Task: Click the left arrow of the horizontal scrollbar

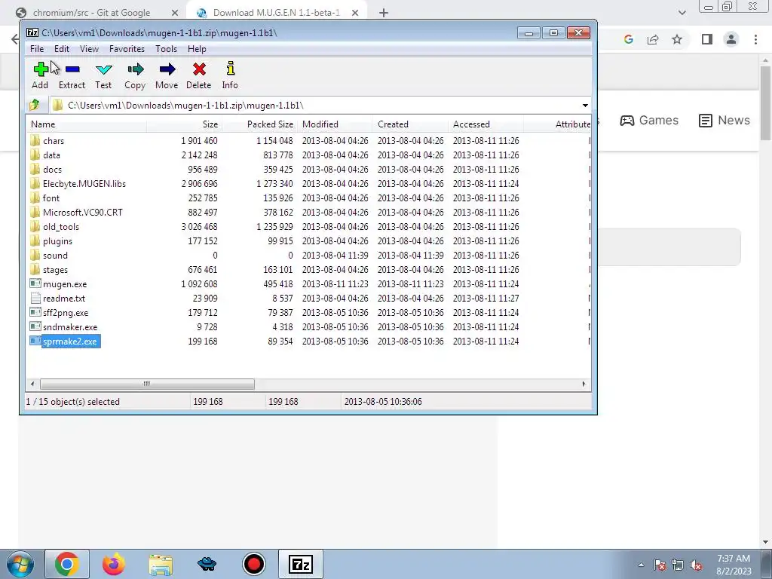Action: click(x=32, y=384)
